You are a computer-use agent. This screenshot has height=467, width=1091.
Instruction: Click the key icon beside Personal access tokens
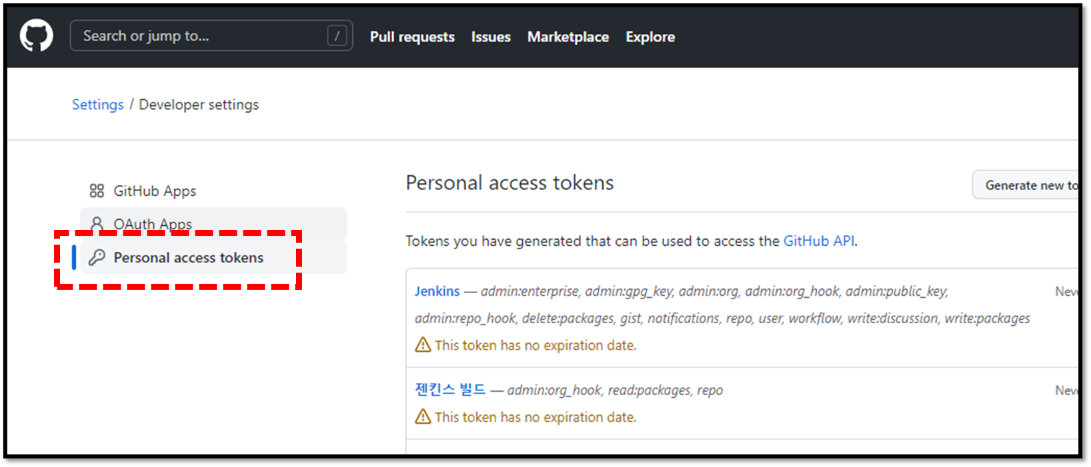coord(97,257)
